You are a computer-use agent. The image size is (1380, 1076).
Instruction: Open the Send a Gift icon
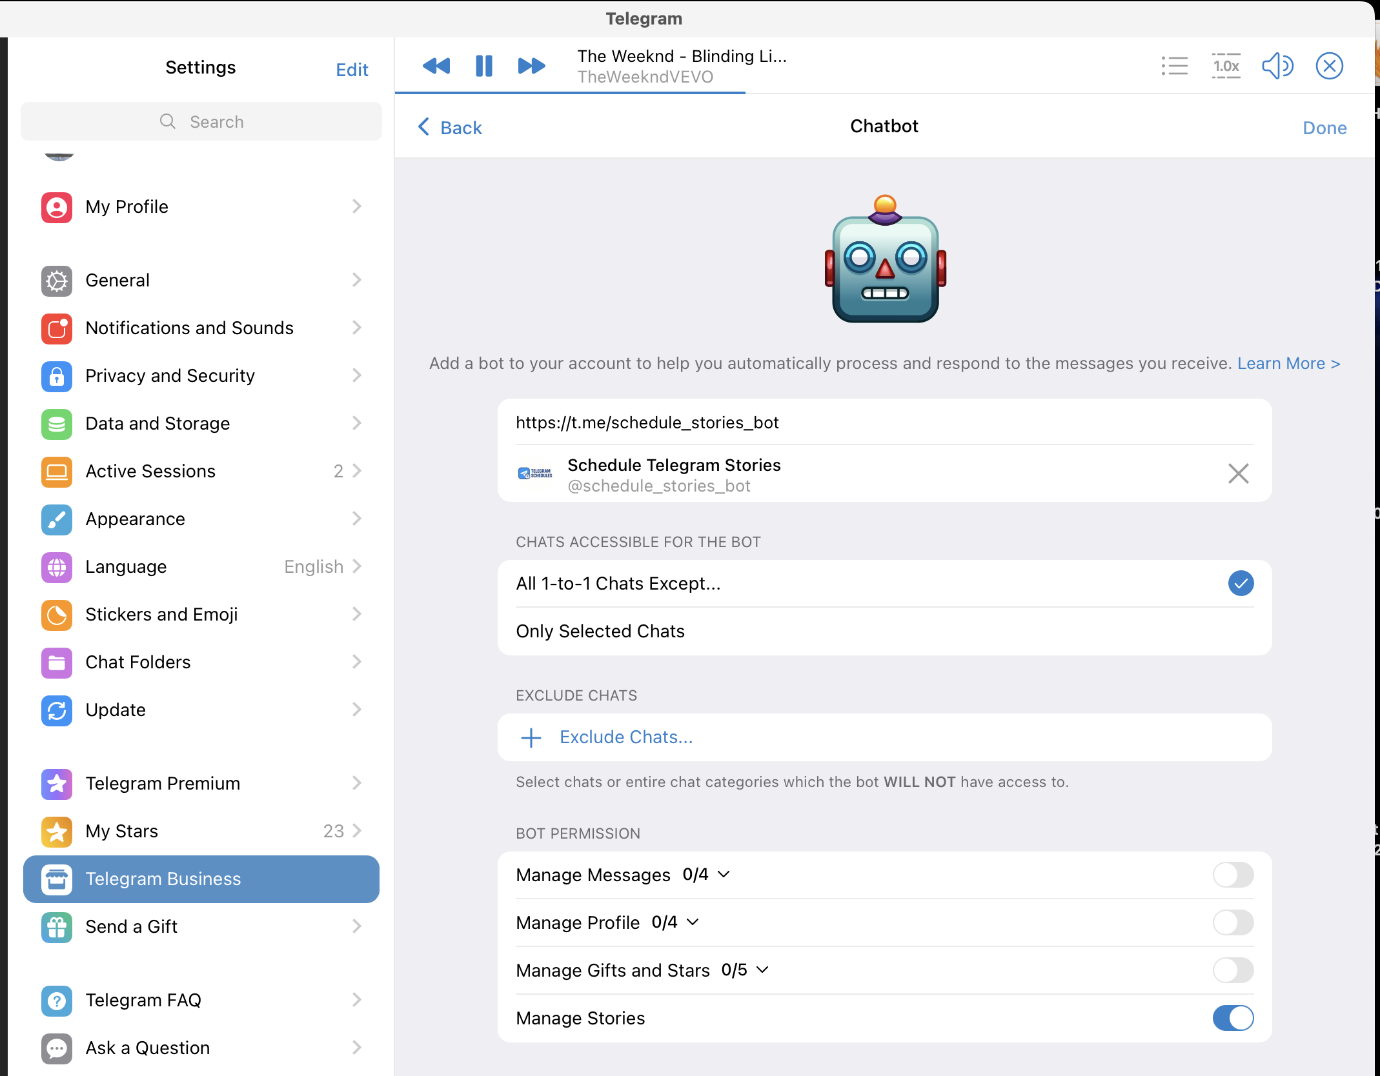coord(57,927)
